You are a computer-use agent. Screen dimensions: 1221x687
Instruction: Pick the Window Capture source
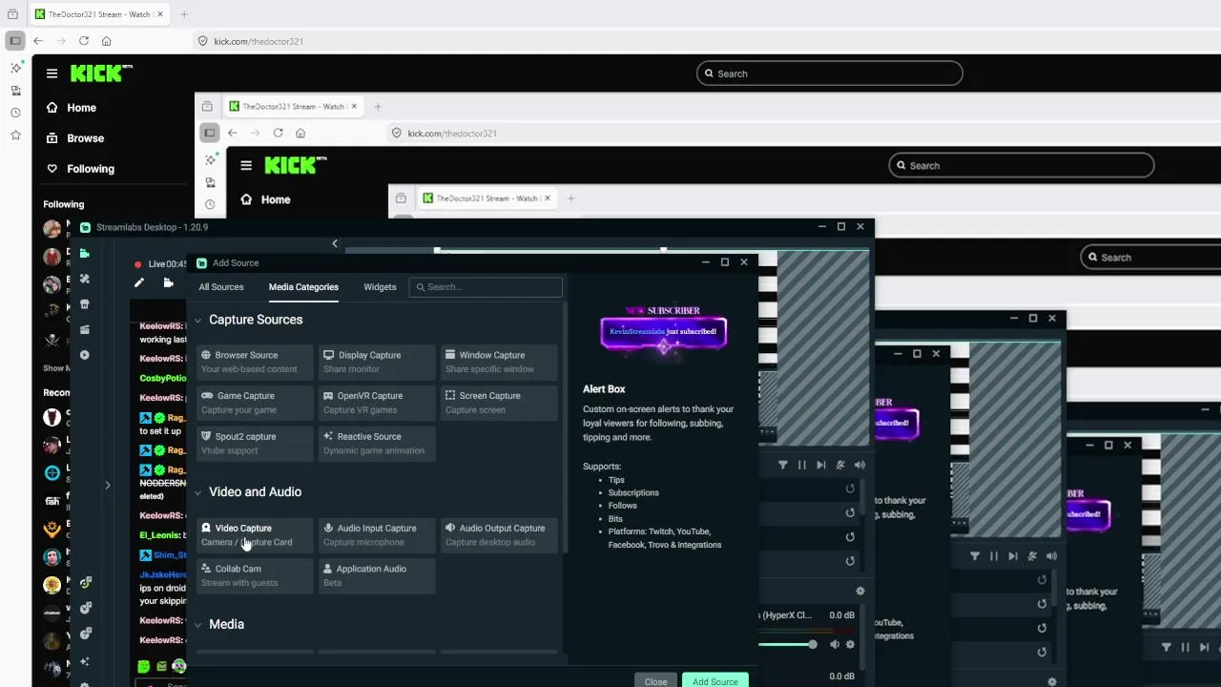(499, 362)
